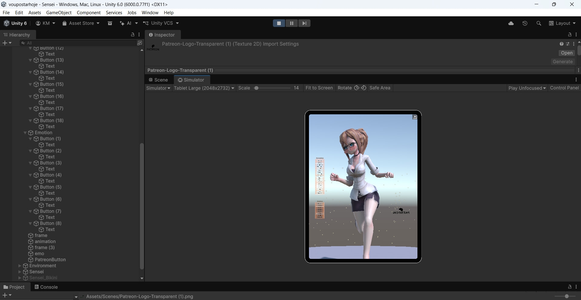Viewport: 581px width, 300px height.
Task: Click the cube icon for the emo object
Action: [x=31, y=254]
